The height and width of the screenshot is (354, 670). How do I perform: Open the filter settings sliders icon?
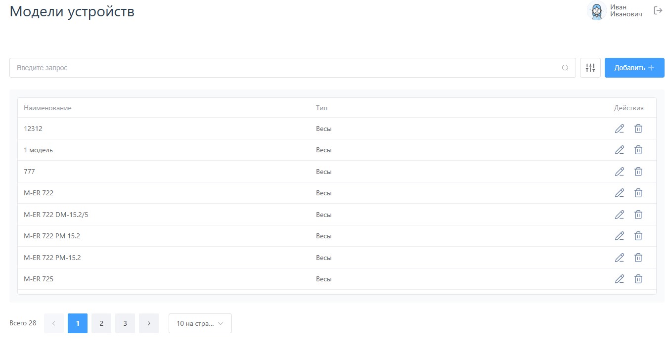(590, 68)
